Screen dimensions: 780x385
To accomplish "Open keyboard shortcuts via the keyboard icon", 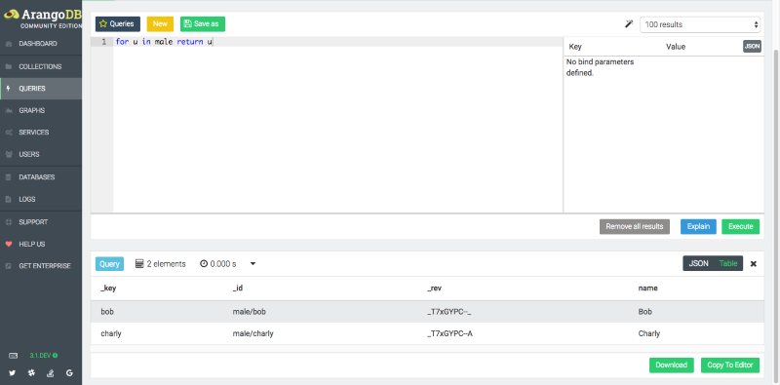I will (13, 356).
